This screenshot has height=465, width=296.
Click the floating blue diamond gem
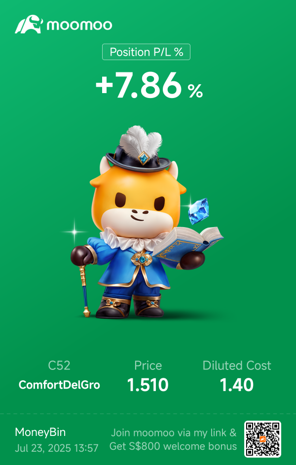coord(199,211)
